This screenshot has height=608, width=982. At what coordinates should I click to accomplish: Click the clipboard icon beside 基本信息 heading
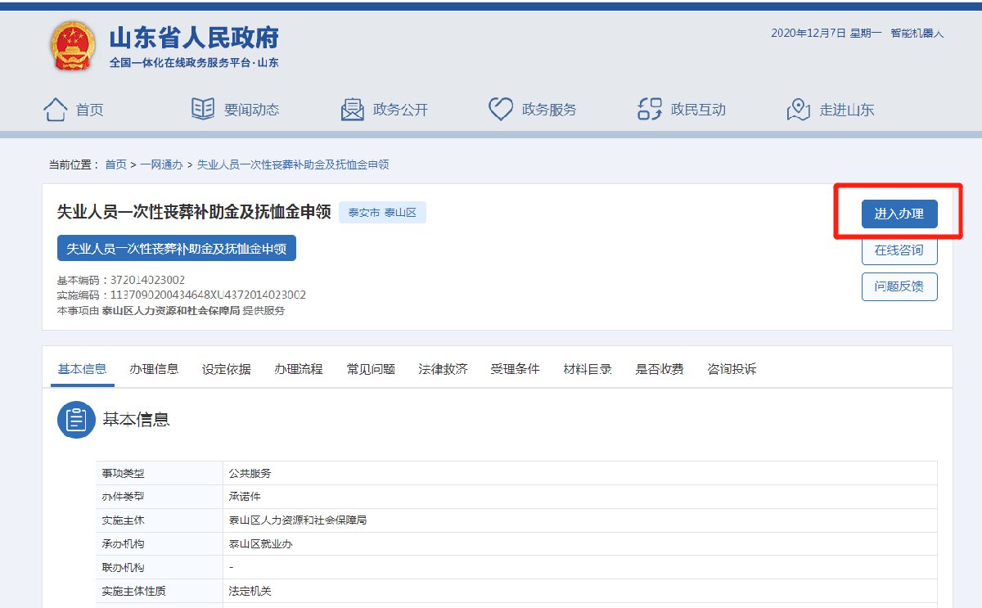[76, 420]
